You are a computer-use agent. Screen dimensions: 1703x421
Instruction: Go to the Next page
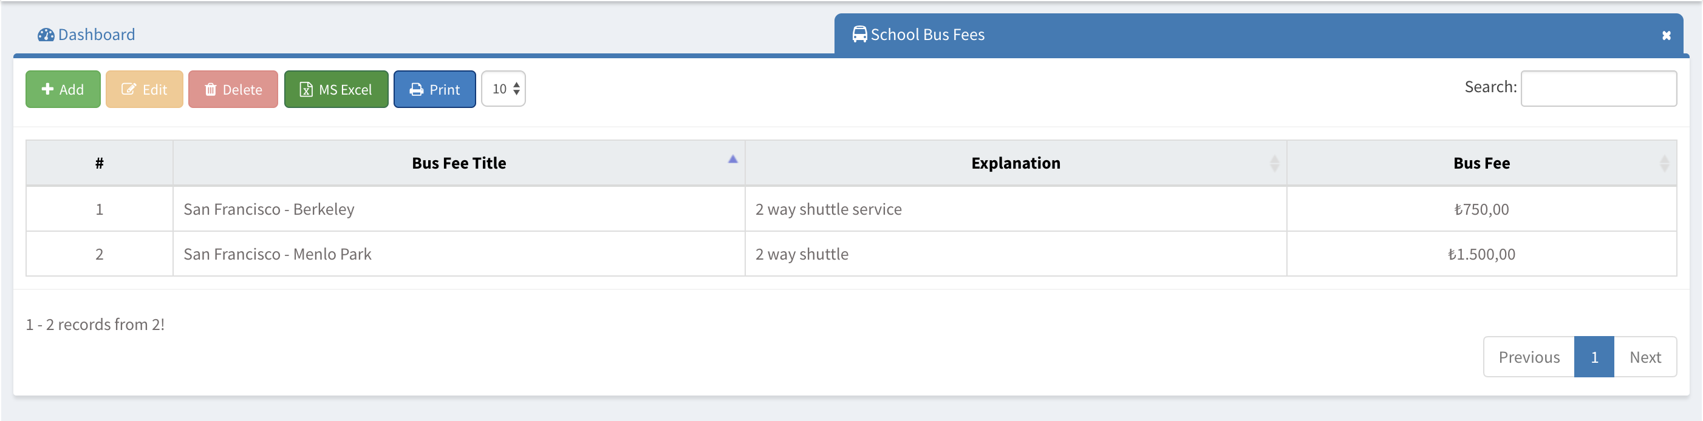click(x=1645, y=357)
